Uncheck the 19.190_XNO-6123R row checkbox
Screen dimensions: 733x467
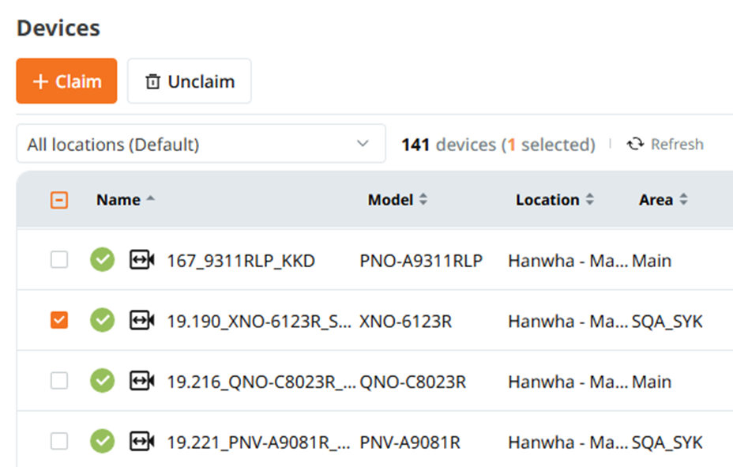[x=59, y=320]
